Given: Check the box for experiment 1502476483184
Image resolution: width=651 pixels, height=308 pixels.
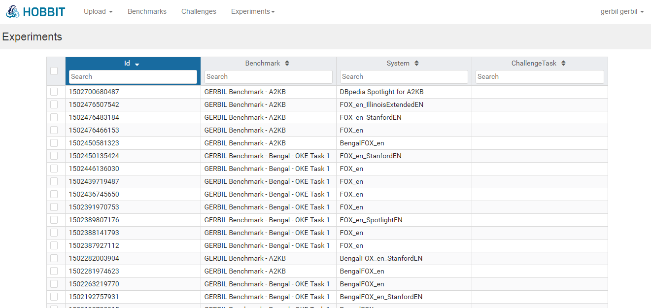Looking at the screenshot, I should pyautogui.click(x=54, y=117).
